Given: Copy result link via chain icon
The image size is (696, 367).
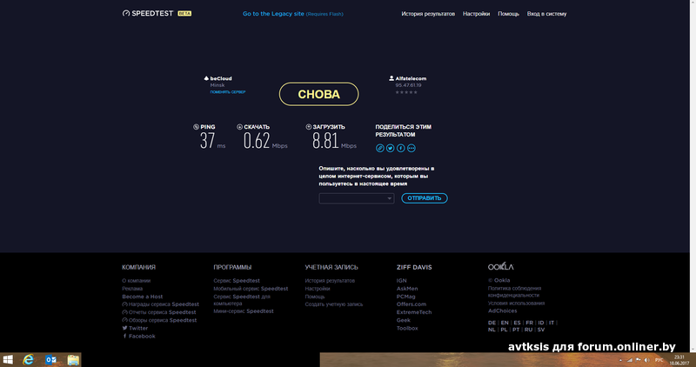Looking at the screenshot, I should (380, 148).
